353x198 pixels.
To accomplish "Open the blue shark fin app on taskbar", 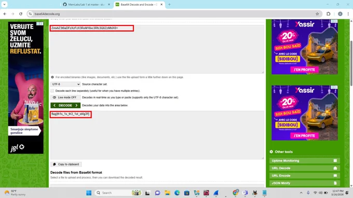I will pyautogui.click(x=216, y=193).
